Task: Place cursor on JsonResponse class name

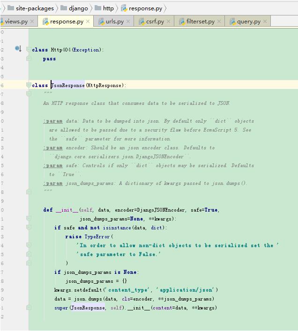Action: [68, 86]
